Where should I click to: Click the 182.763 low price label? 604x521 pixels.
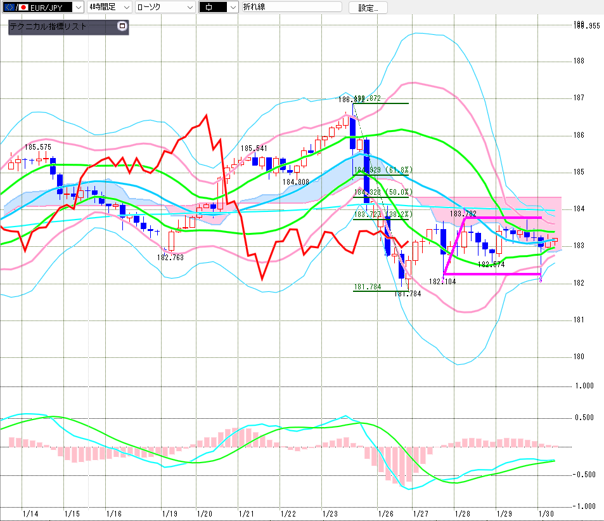click(170, 257)
